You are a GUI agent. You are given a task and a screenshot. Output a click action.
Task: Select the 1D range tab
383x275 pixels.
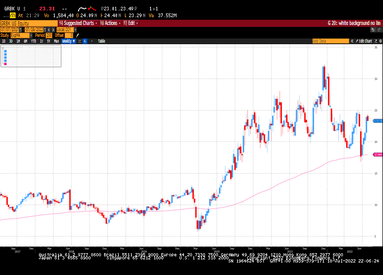click(4, 41)
